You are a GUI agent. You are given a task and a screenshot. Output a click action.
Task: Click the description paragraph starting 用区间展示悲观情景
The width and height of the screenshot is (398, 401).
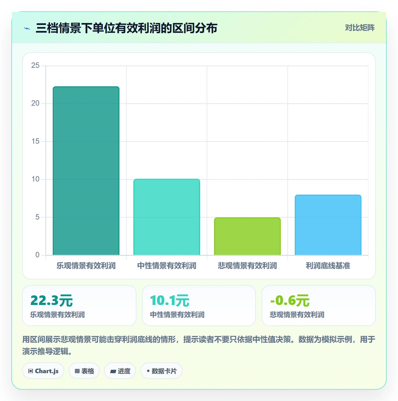pyautogui.click(x=199, y=345)
